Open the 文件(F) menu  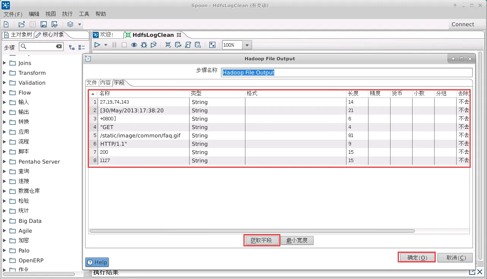13,14
